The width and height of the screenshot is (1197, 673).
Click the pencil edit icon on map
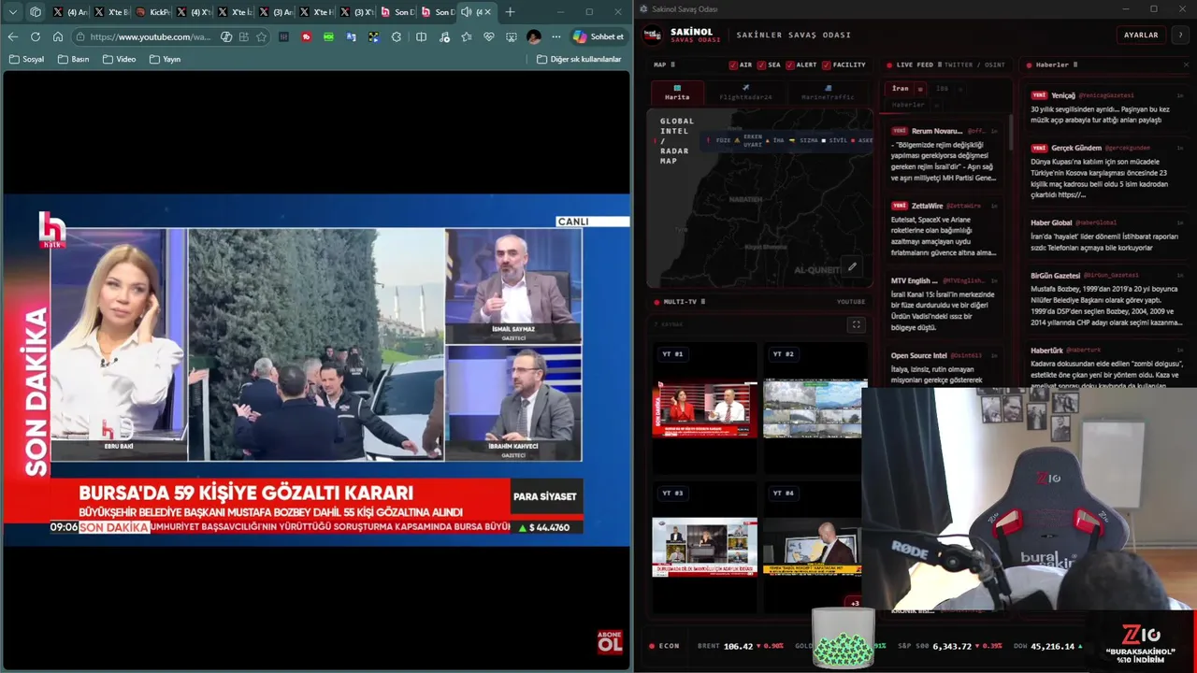[x=852, y=266]
